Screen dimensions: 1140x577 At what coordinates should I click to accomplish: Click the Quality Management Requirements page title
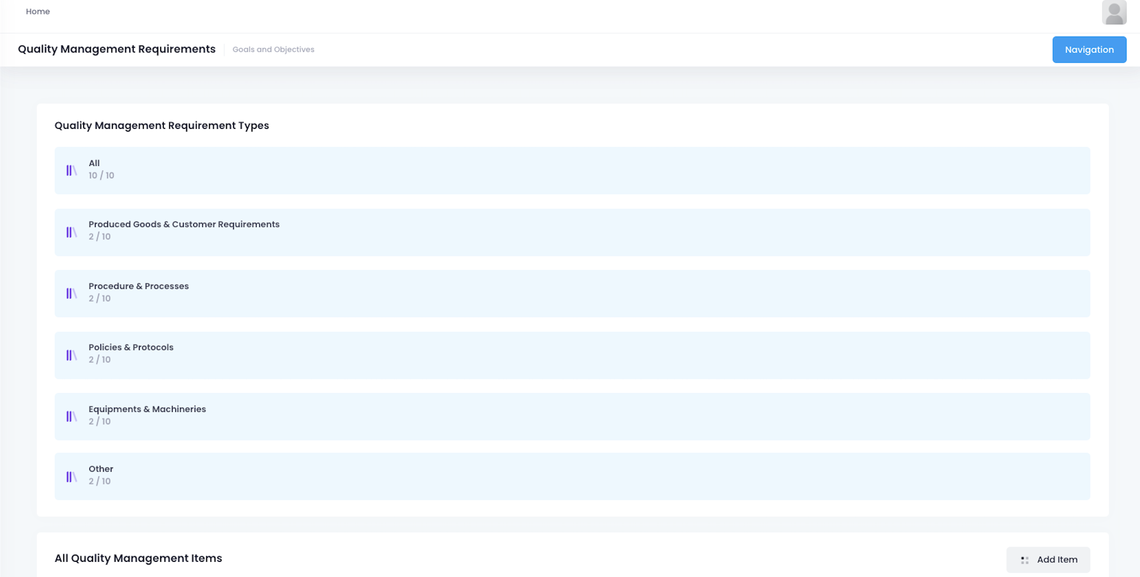[116, 49]
